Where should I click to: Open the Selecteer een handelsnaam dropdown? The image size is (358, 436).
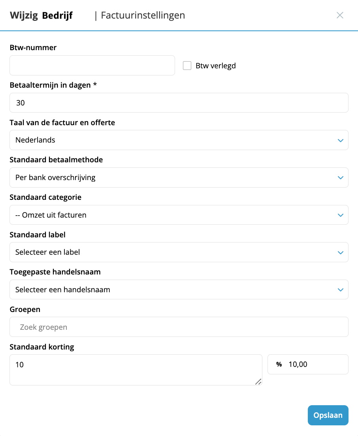(179, 289)
